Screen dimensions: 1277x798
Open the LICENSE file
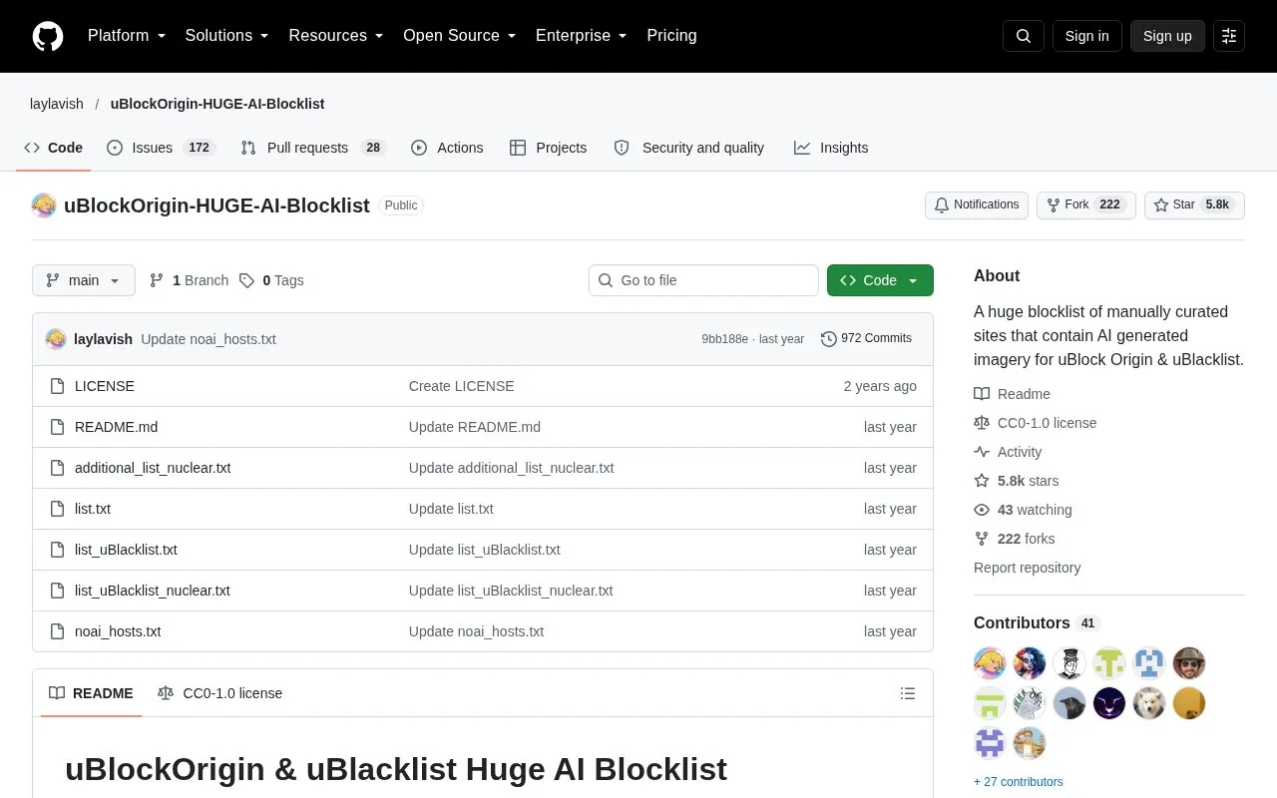point(105,386)
